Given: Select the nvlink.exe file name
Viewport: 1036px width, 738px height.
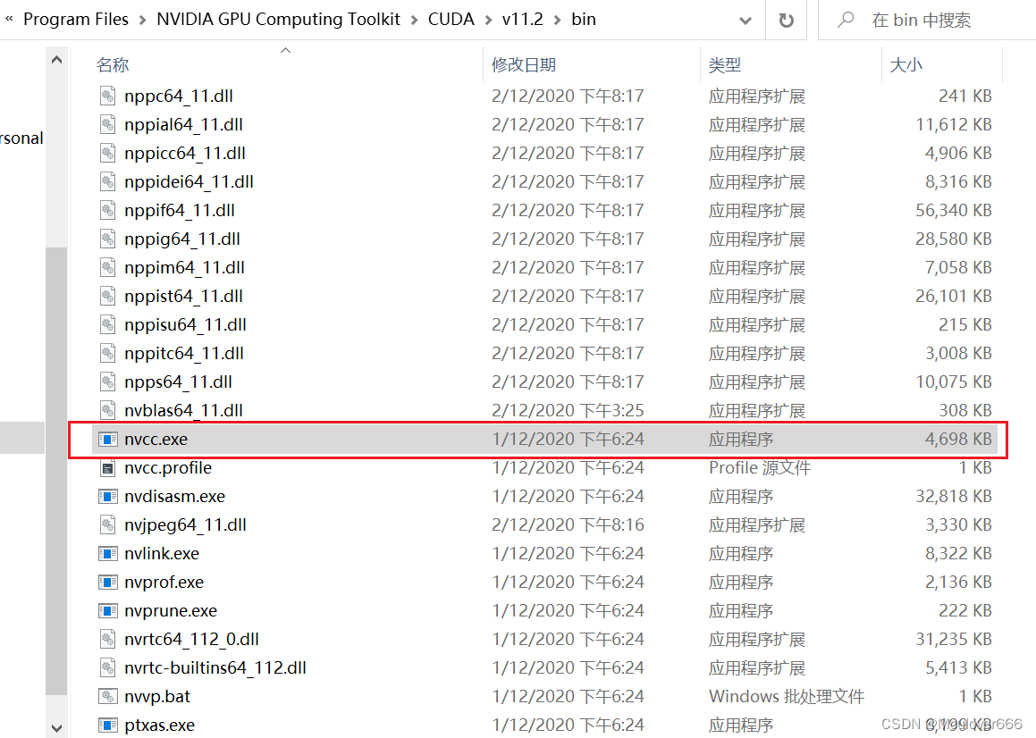Looking at the screenshot, I should [162, 554].
